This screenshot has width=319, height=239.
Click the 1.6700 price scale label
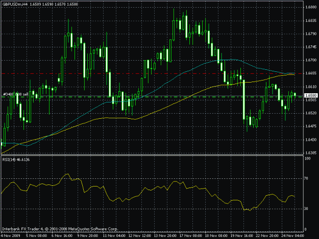point(311,60)
